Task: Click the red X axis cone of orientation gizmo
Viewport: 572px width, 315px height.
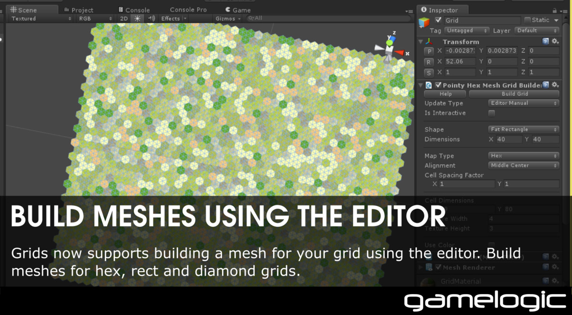Action: coord(400,53)
